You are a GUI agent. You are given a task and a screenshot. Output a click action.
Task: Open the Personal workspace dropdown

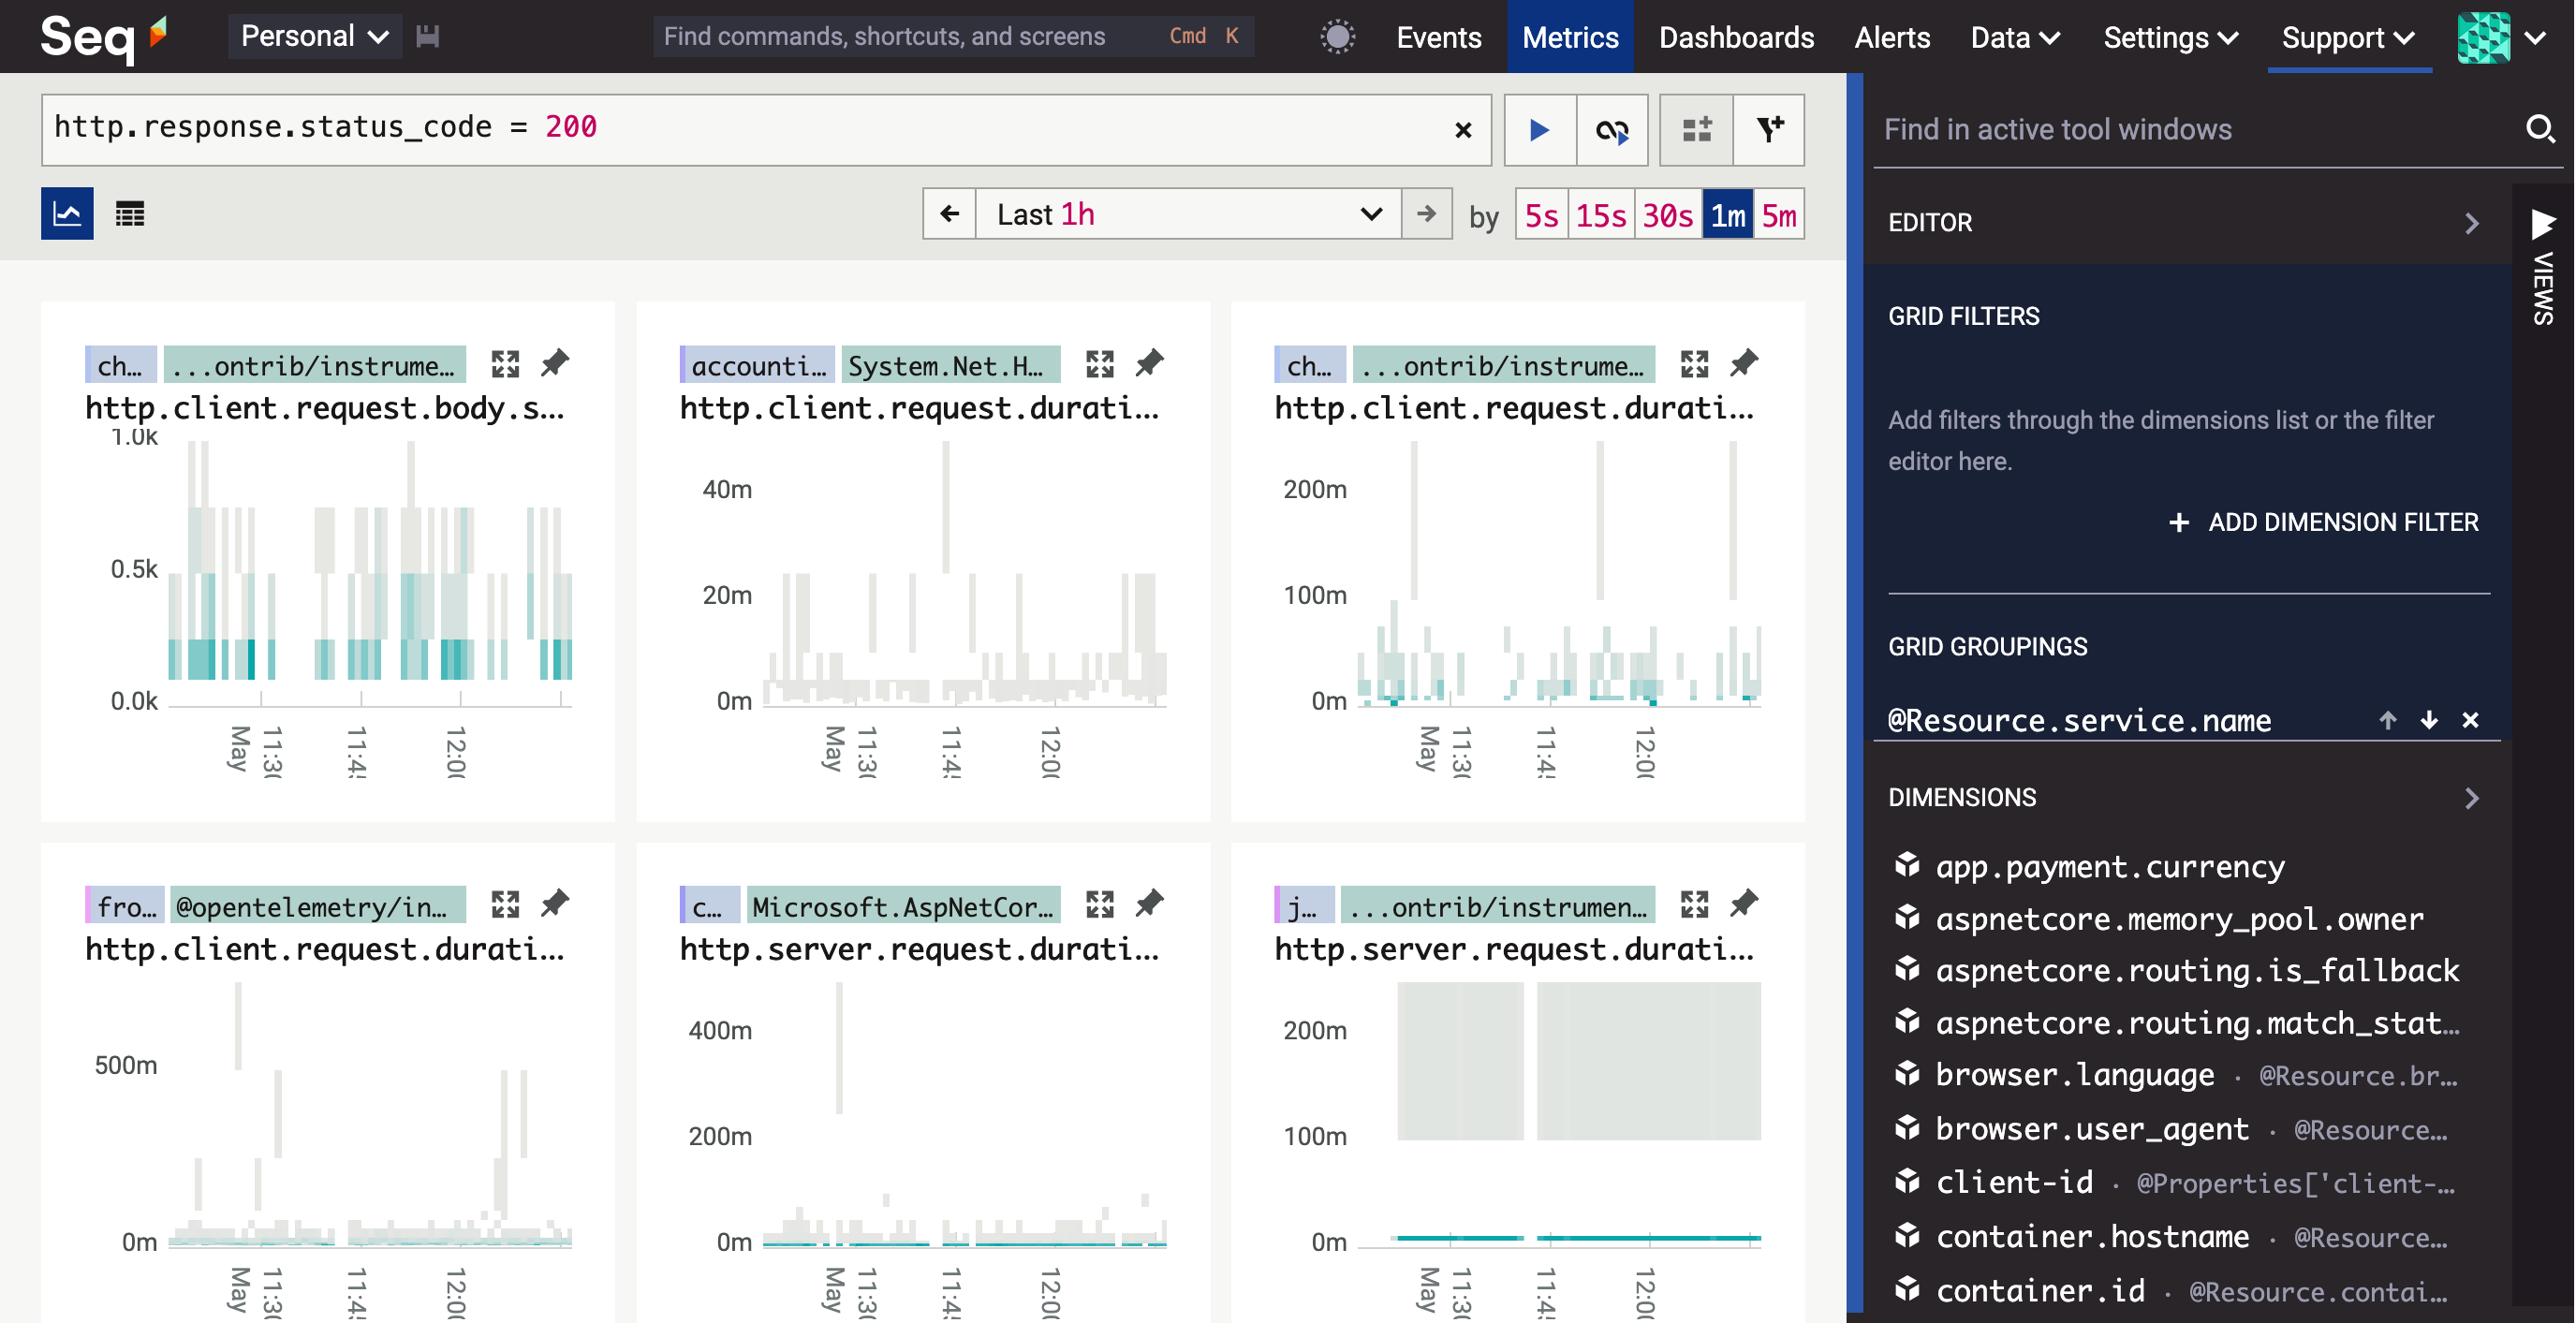314,37
